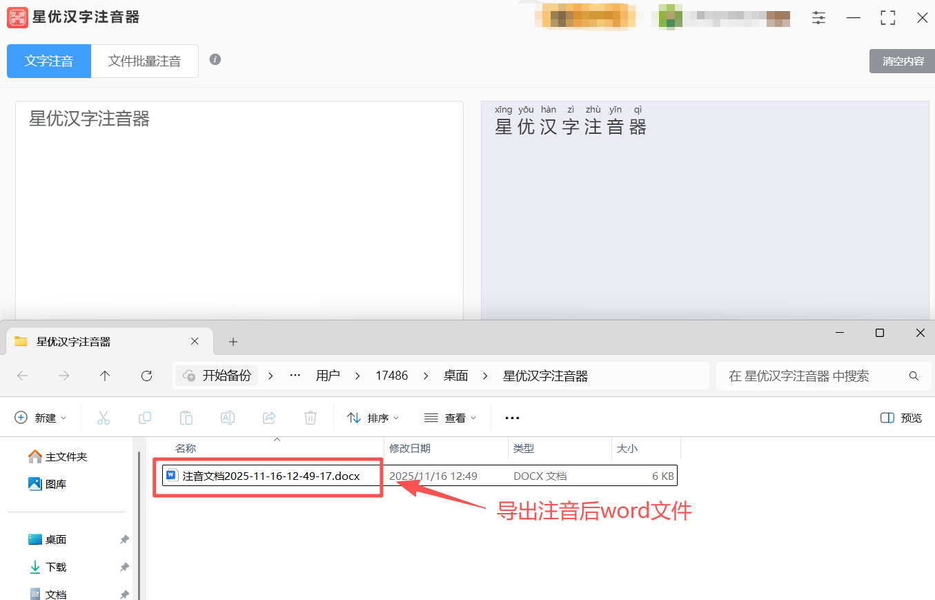Open 桌面 in the navigation pane

48,539
